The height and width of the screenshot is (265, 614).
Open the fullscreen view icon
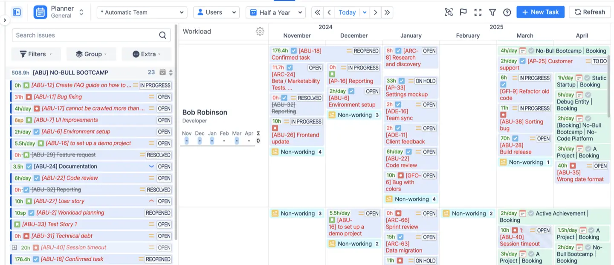click(478, 12)
